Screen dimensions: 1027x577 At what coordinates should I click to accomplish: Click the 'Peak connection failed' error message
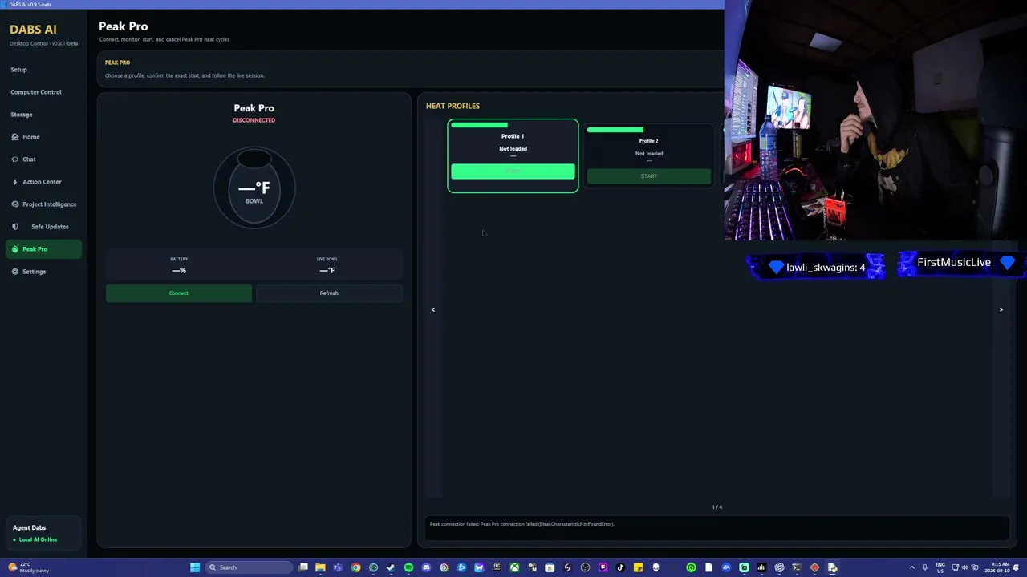pyautogui.click(x=522, y=524)
